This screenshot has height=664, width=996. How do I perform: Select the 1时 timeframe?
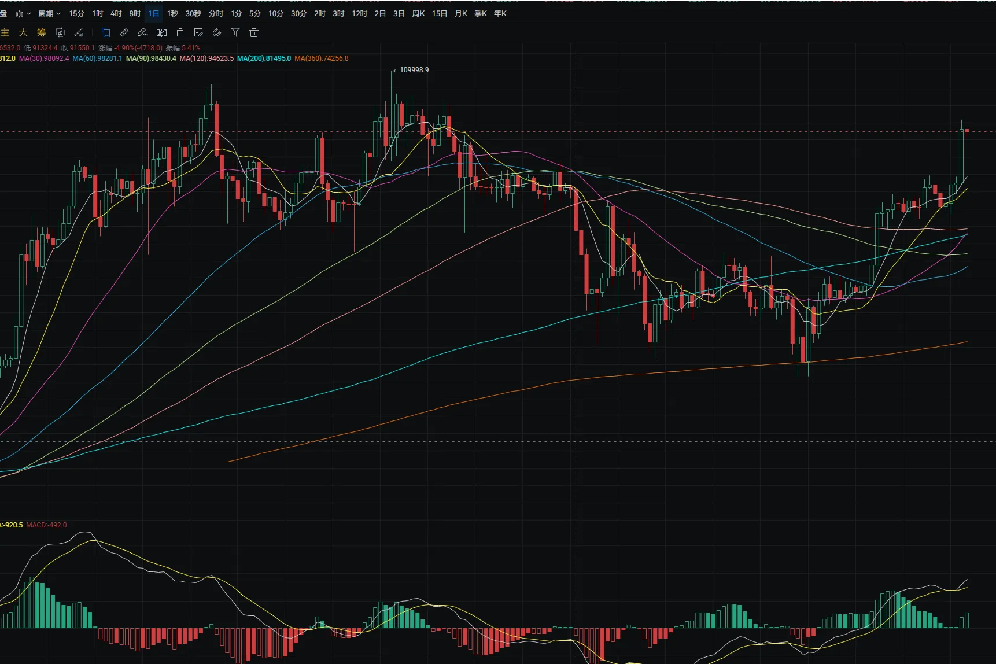click(x=98, y=13)
